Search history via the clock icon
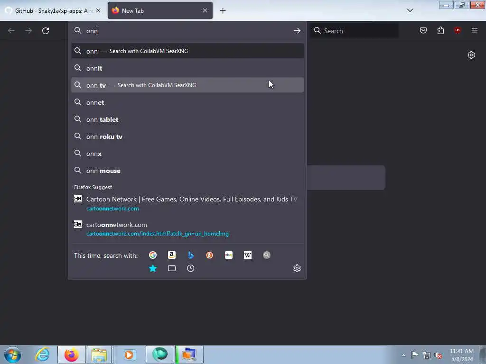Screen dimensions: 486x364 tap(191, 268)
